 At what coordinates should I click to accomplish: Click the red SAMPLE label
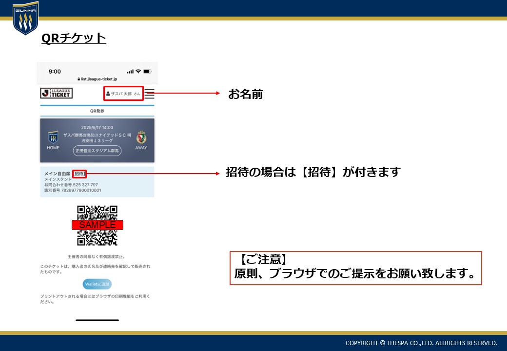pyautogui.click(x=97, y=225)
